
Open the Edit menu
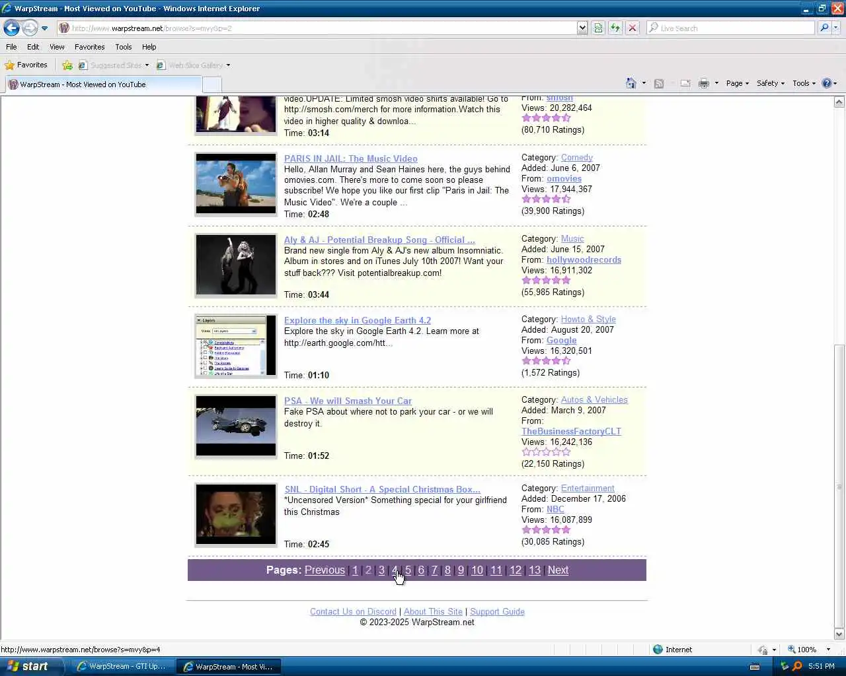pyautogui.click(x=33, y=47)
